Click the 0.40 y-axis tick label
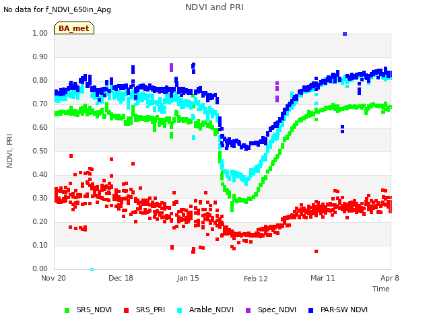 tap(40, 175)
